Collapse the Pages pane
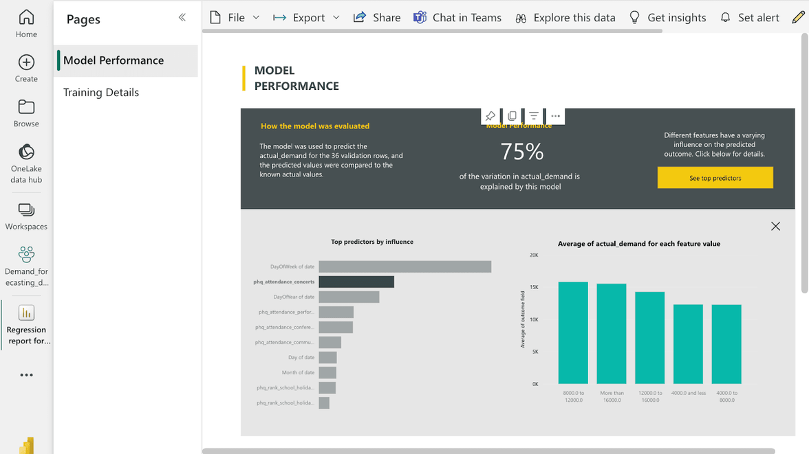The height and width of the screenshot is (454, 809). click(181, 19)
